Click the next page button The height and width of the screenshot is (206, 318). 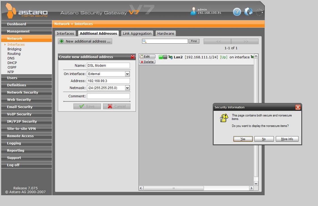pyautogui.click(x=245, y=41)
